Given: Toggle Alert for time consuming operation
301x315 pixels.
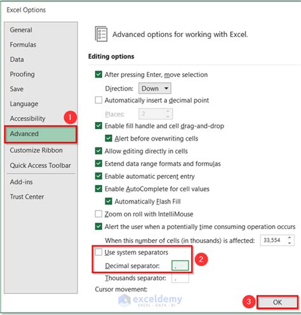Looking at the screenshot, I should (x=98, y=227).
